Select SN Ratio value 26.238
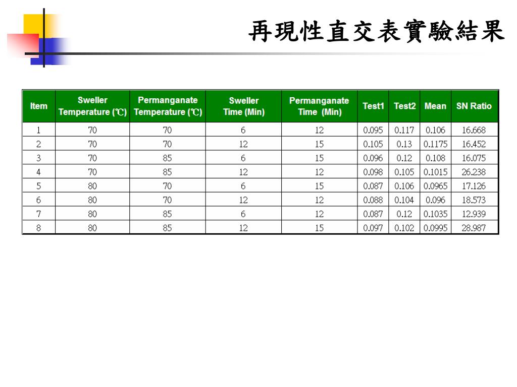Image resolution: width=517 pixels, height=387 pixels. [474, 172]
